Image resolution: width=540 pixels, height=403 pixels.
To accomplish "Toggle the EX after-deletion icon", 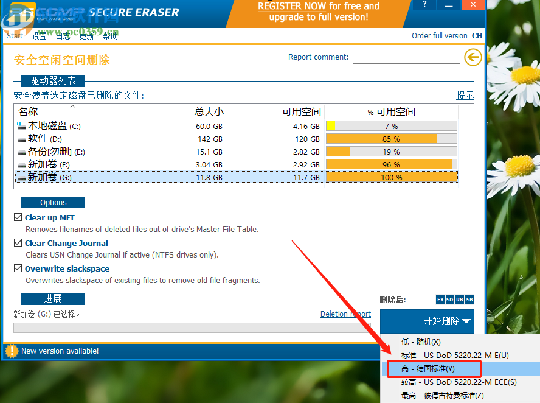I will (440, 300).
